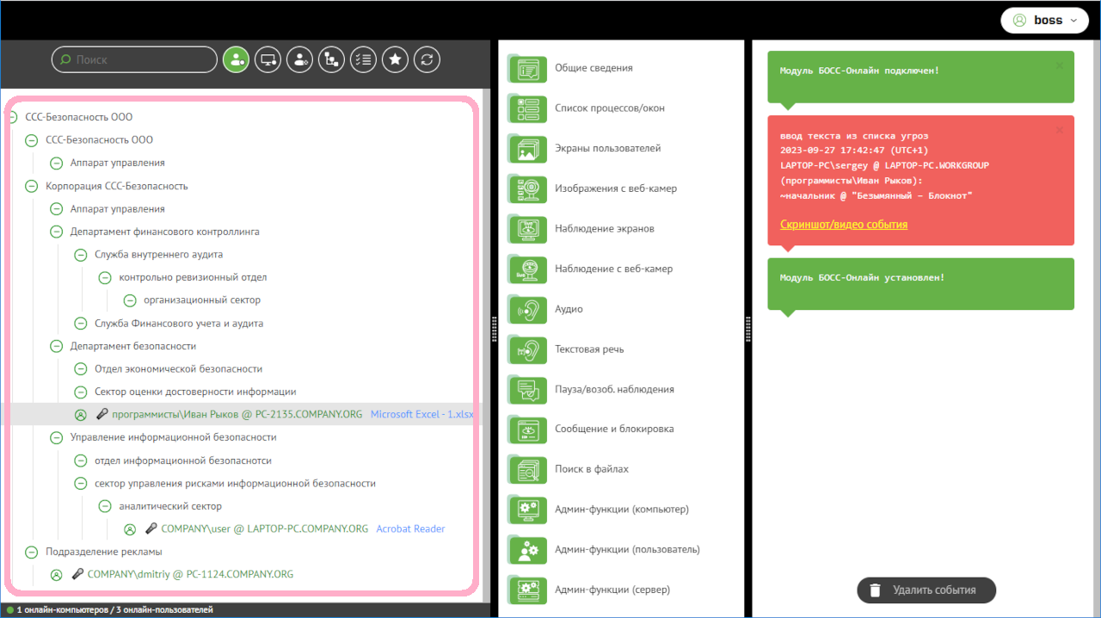The height and width of the screenshot is (618, 1101).
Task: Select the Сообщение и блокировка icon
Action: click(x=527, y=430)
